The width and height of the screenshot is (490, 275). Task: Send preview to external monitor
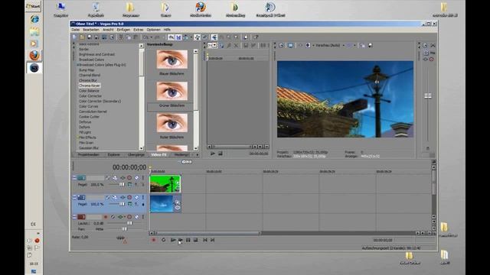coord(291,45)
